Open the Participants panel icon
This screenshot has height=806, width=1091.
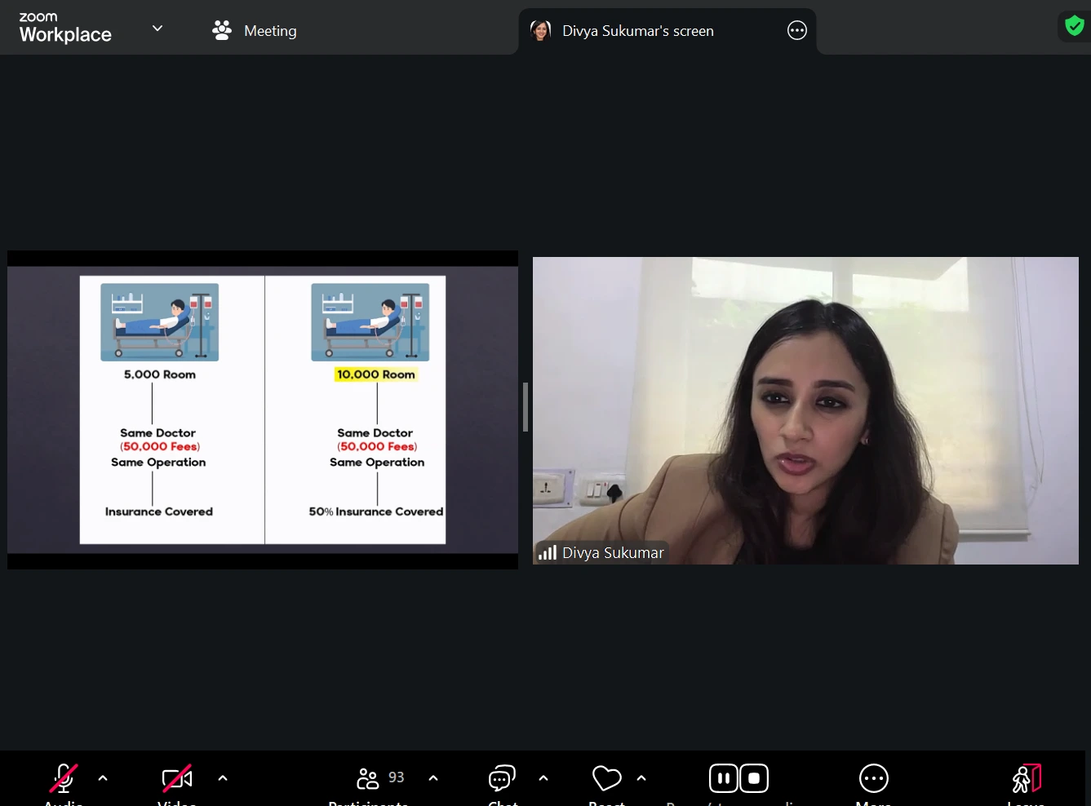click(x=368, y=778)
